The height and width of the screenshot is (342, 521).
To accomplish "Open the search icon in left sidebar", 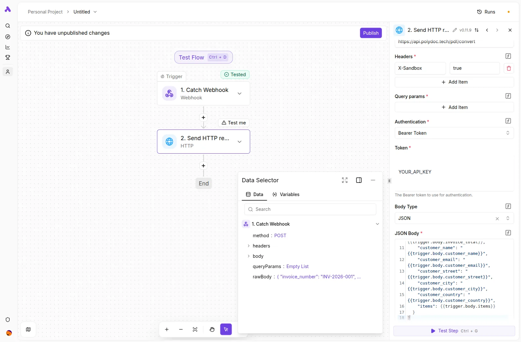I will (x=8, y=26).
